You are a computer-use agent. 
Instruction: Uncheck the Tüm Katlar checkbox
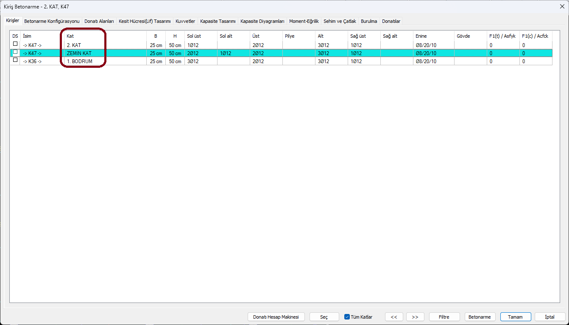347,317
